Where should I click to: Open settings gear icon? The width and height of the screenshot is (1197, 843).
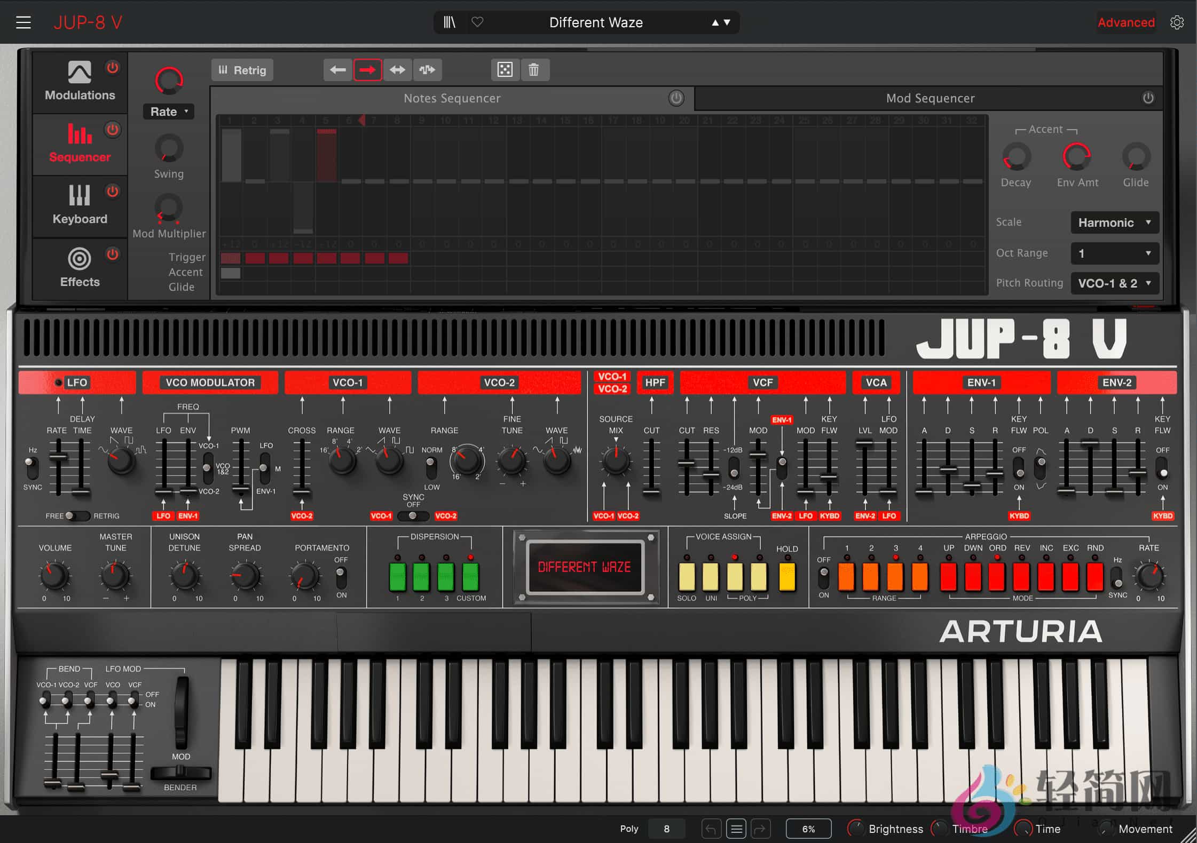click(1177, 22)
